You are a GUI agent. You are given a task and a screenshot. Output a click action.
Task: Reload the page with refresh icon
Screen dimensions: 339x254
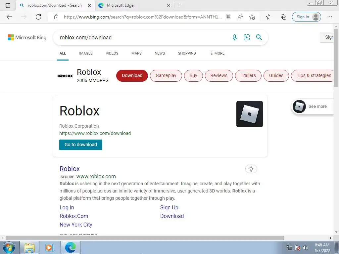click(38, 17)
